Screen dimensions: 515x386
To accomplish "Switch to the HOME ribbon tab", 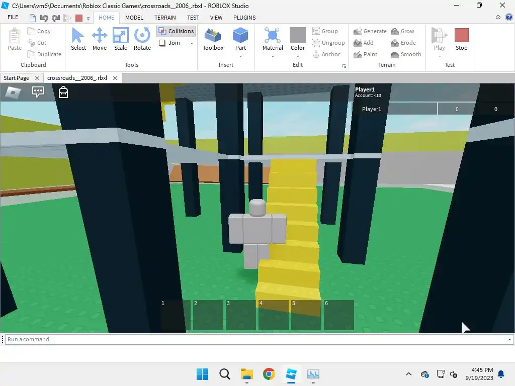I will (107, 18).
